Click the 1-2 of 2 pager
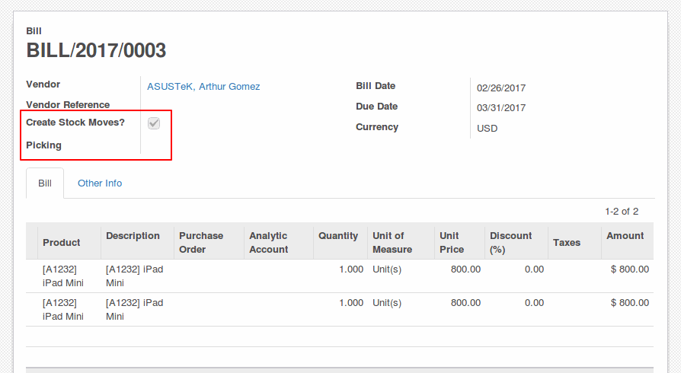This screenshot has width=681, height=373. point(622,212)
